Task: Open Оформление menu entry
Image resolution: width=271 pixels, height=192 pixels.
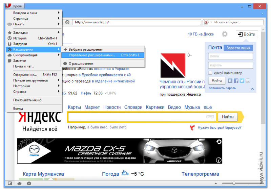Action: (x=34, y=75)
